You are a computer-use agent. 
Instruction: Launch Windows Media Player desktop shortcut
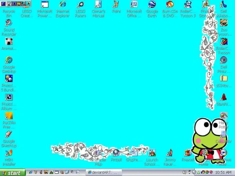tap(224, 153)
